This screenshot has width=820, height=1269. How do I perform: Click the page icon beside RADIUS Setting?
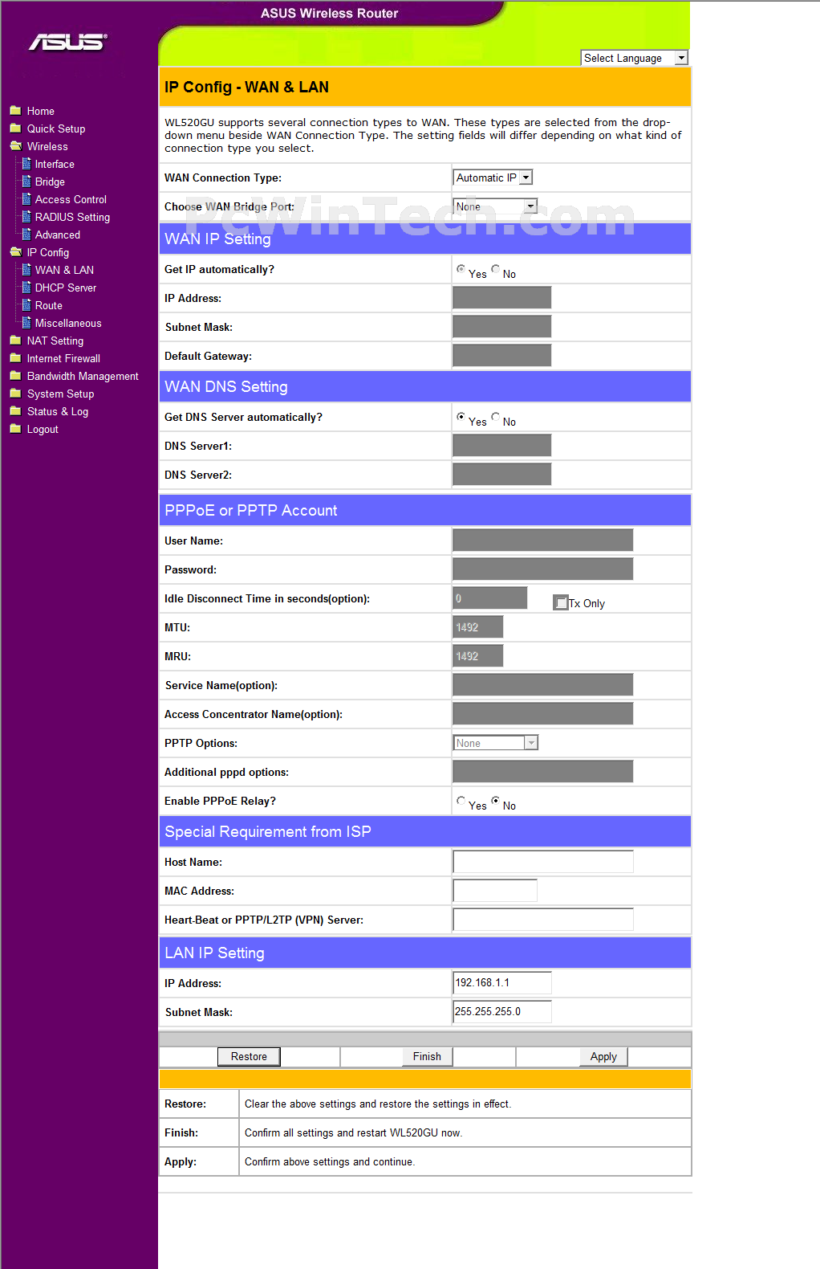26,216
